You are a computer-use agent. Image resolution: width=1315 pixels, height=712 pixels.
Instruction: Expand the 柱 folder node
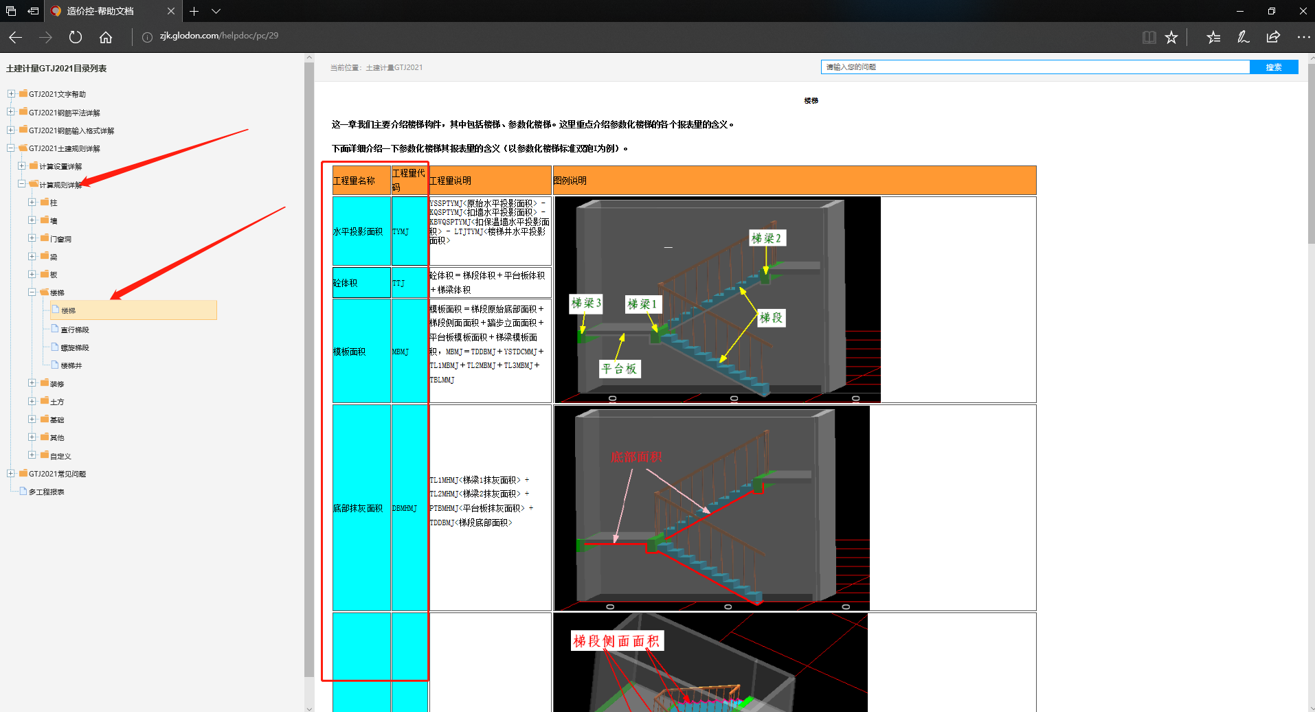coord(32,202)
